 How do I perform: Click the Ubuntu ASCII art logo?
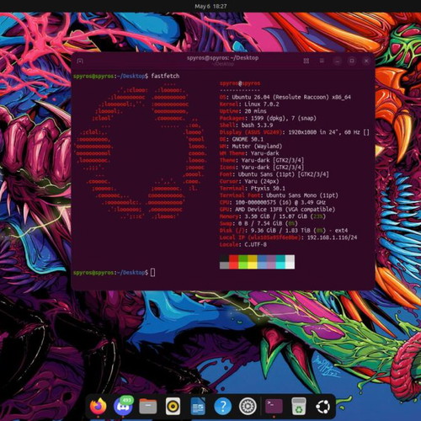tap(141, 150)
